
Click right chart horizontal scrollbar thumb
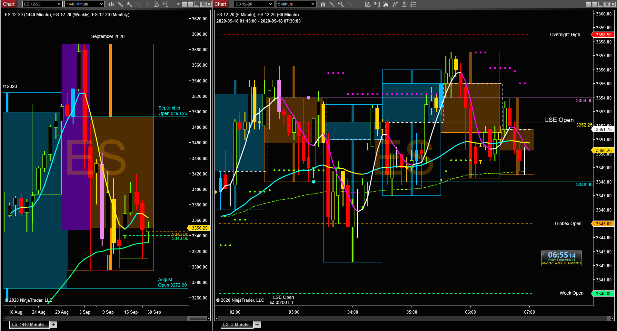point(609,318)
